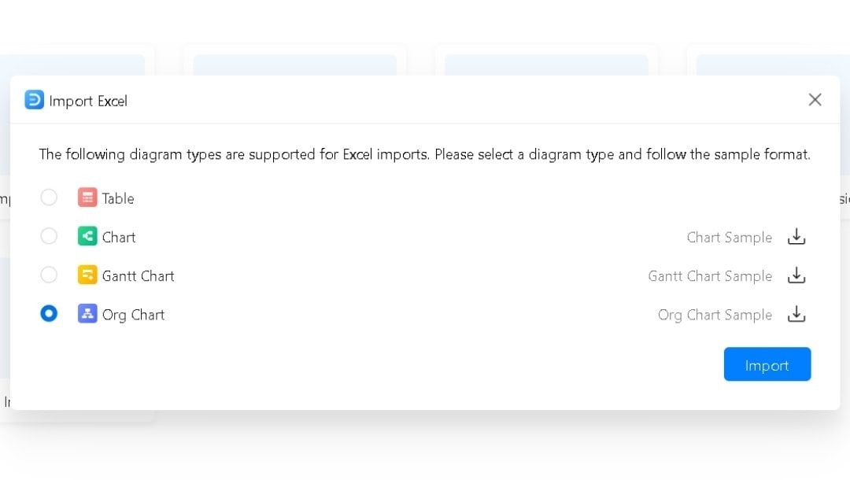Screen dimensions: 850x480
Task: Click the Table label text
Action: 118,198
